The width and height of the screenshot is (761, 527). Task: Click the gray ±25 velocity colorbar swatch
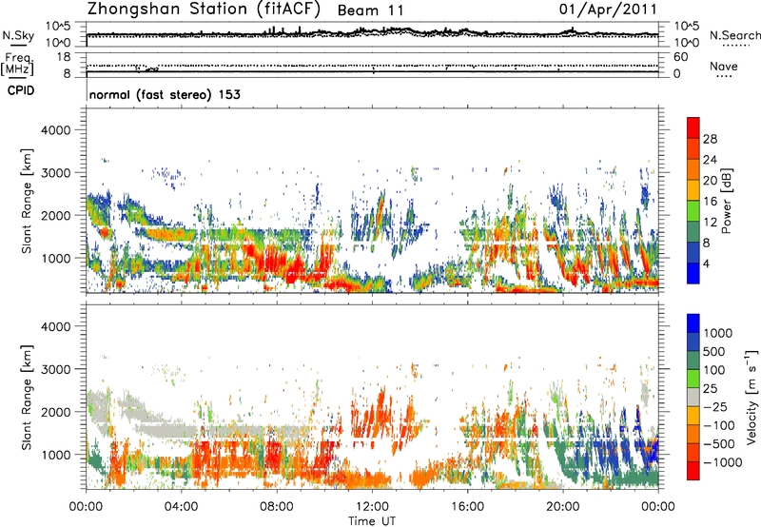693,397
